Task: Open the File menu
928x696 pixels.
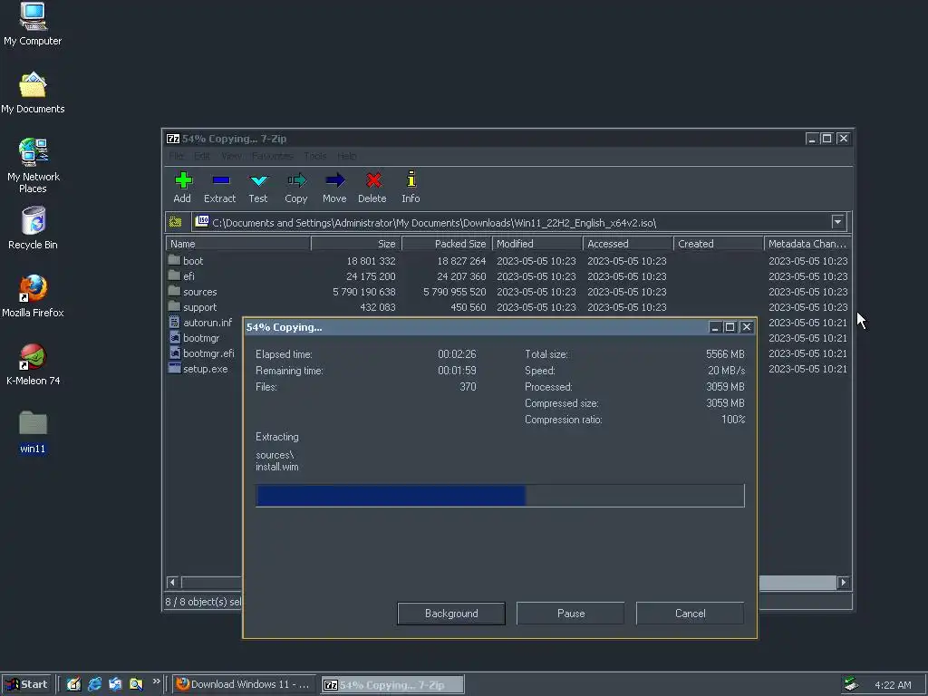Action: [176, 156]
